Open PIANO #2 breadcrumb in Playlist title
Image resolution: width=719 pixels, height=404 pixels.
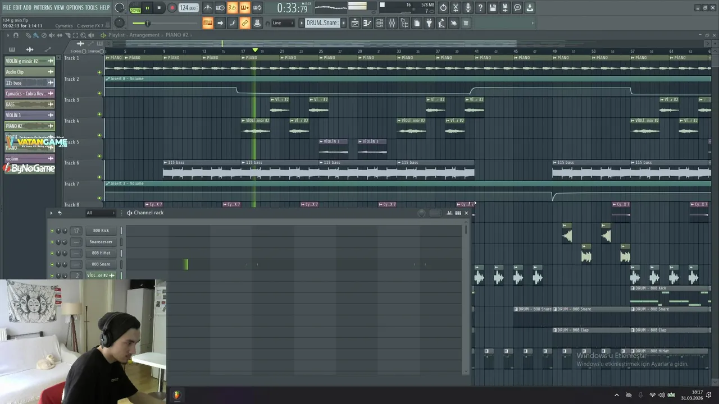[177, 35]
